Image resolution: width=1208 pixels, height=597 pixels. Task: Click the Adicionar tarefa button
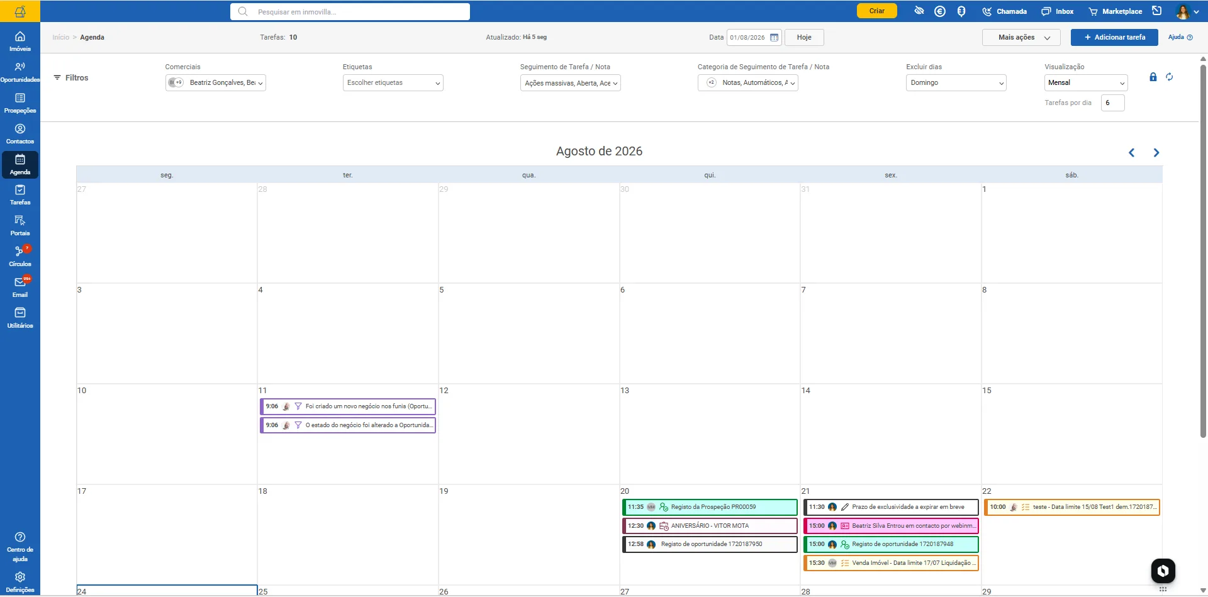[1114, 37]
